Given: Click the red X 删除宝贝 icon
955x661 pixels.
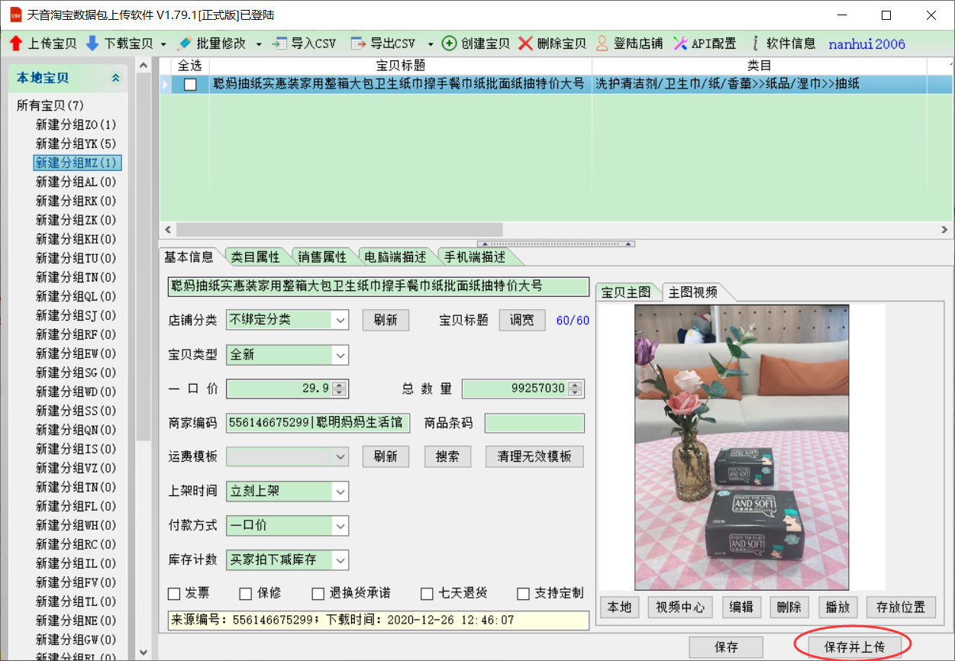Looking at the screenshot, I should tap(525, 44).
